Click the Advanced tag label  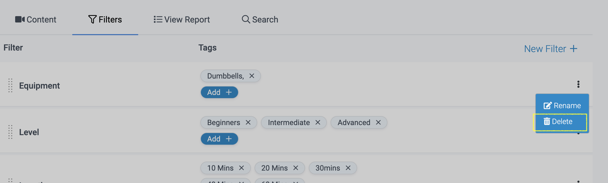coord(354,122)
